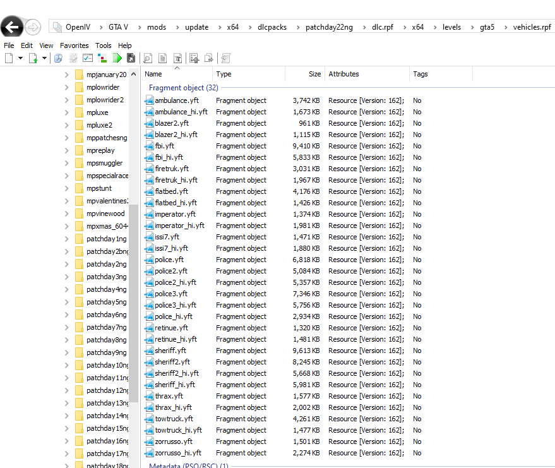
Task: Open the Favorites menu
Action: coord(75,45)
